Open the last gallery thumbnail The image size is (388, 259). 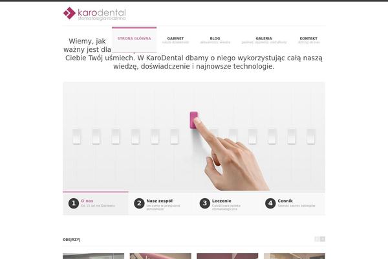tap(294, 256)
